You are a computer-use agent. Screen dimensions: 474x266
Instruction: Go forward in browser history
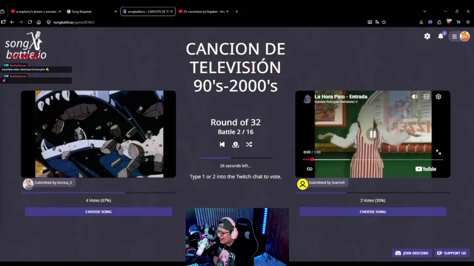pos(21,22)
